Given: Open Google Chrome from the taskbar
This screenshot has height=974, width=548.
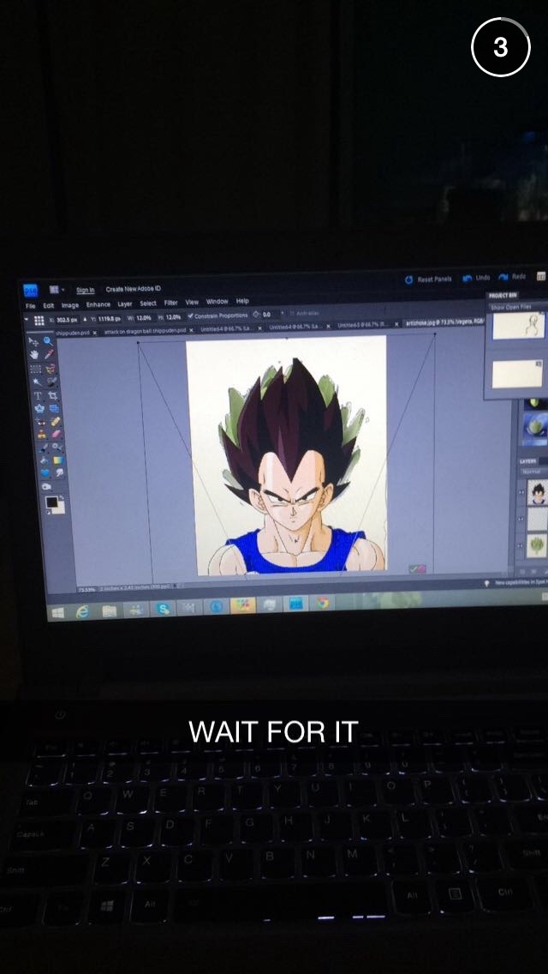Looking at the screenshot, I should pos(323,603).
